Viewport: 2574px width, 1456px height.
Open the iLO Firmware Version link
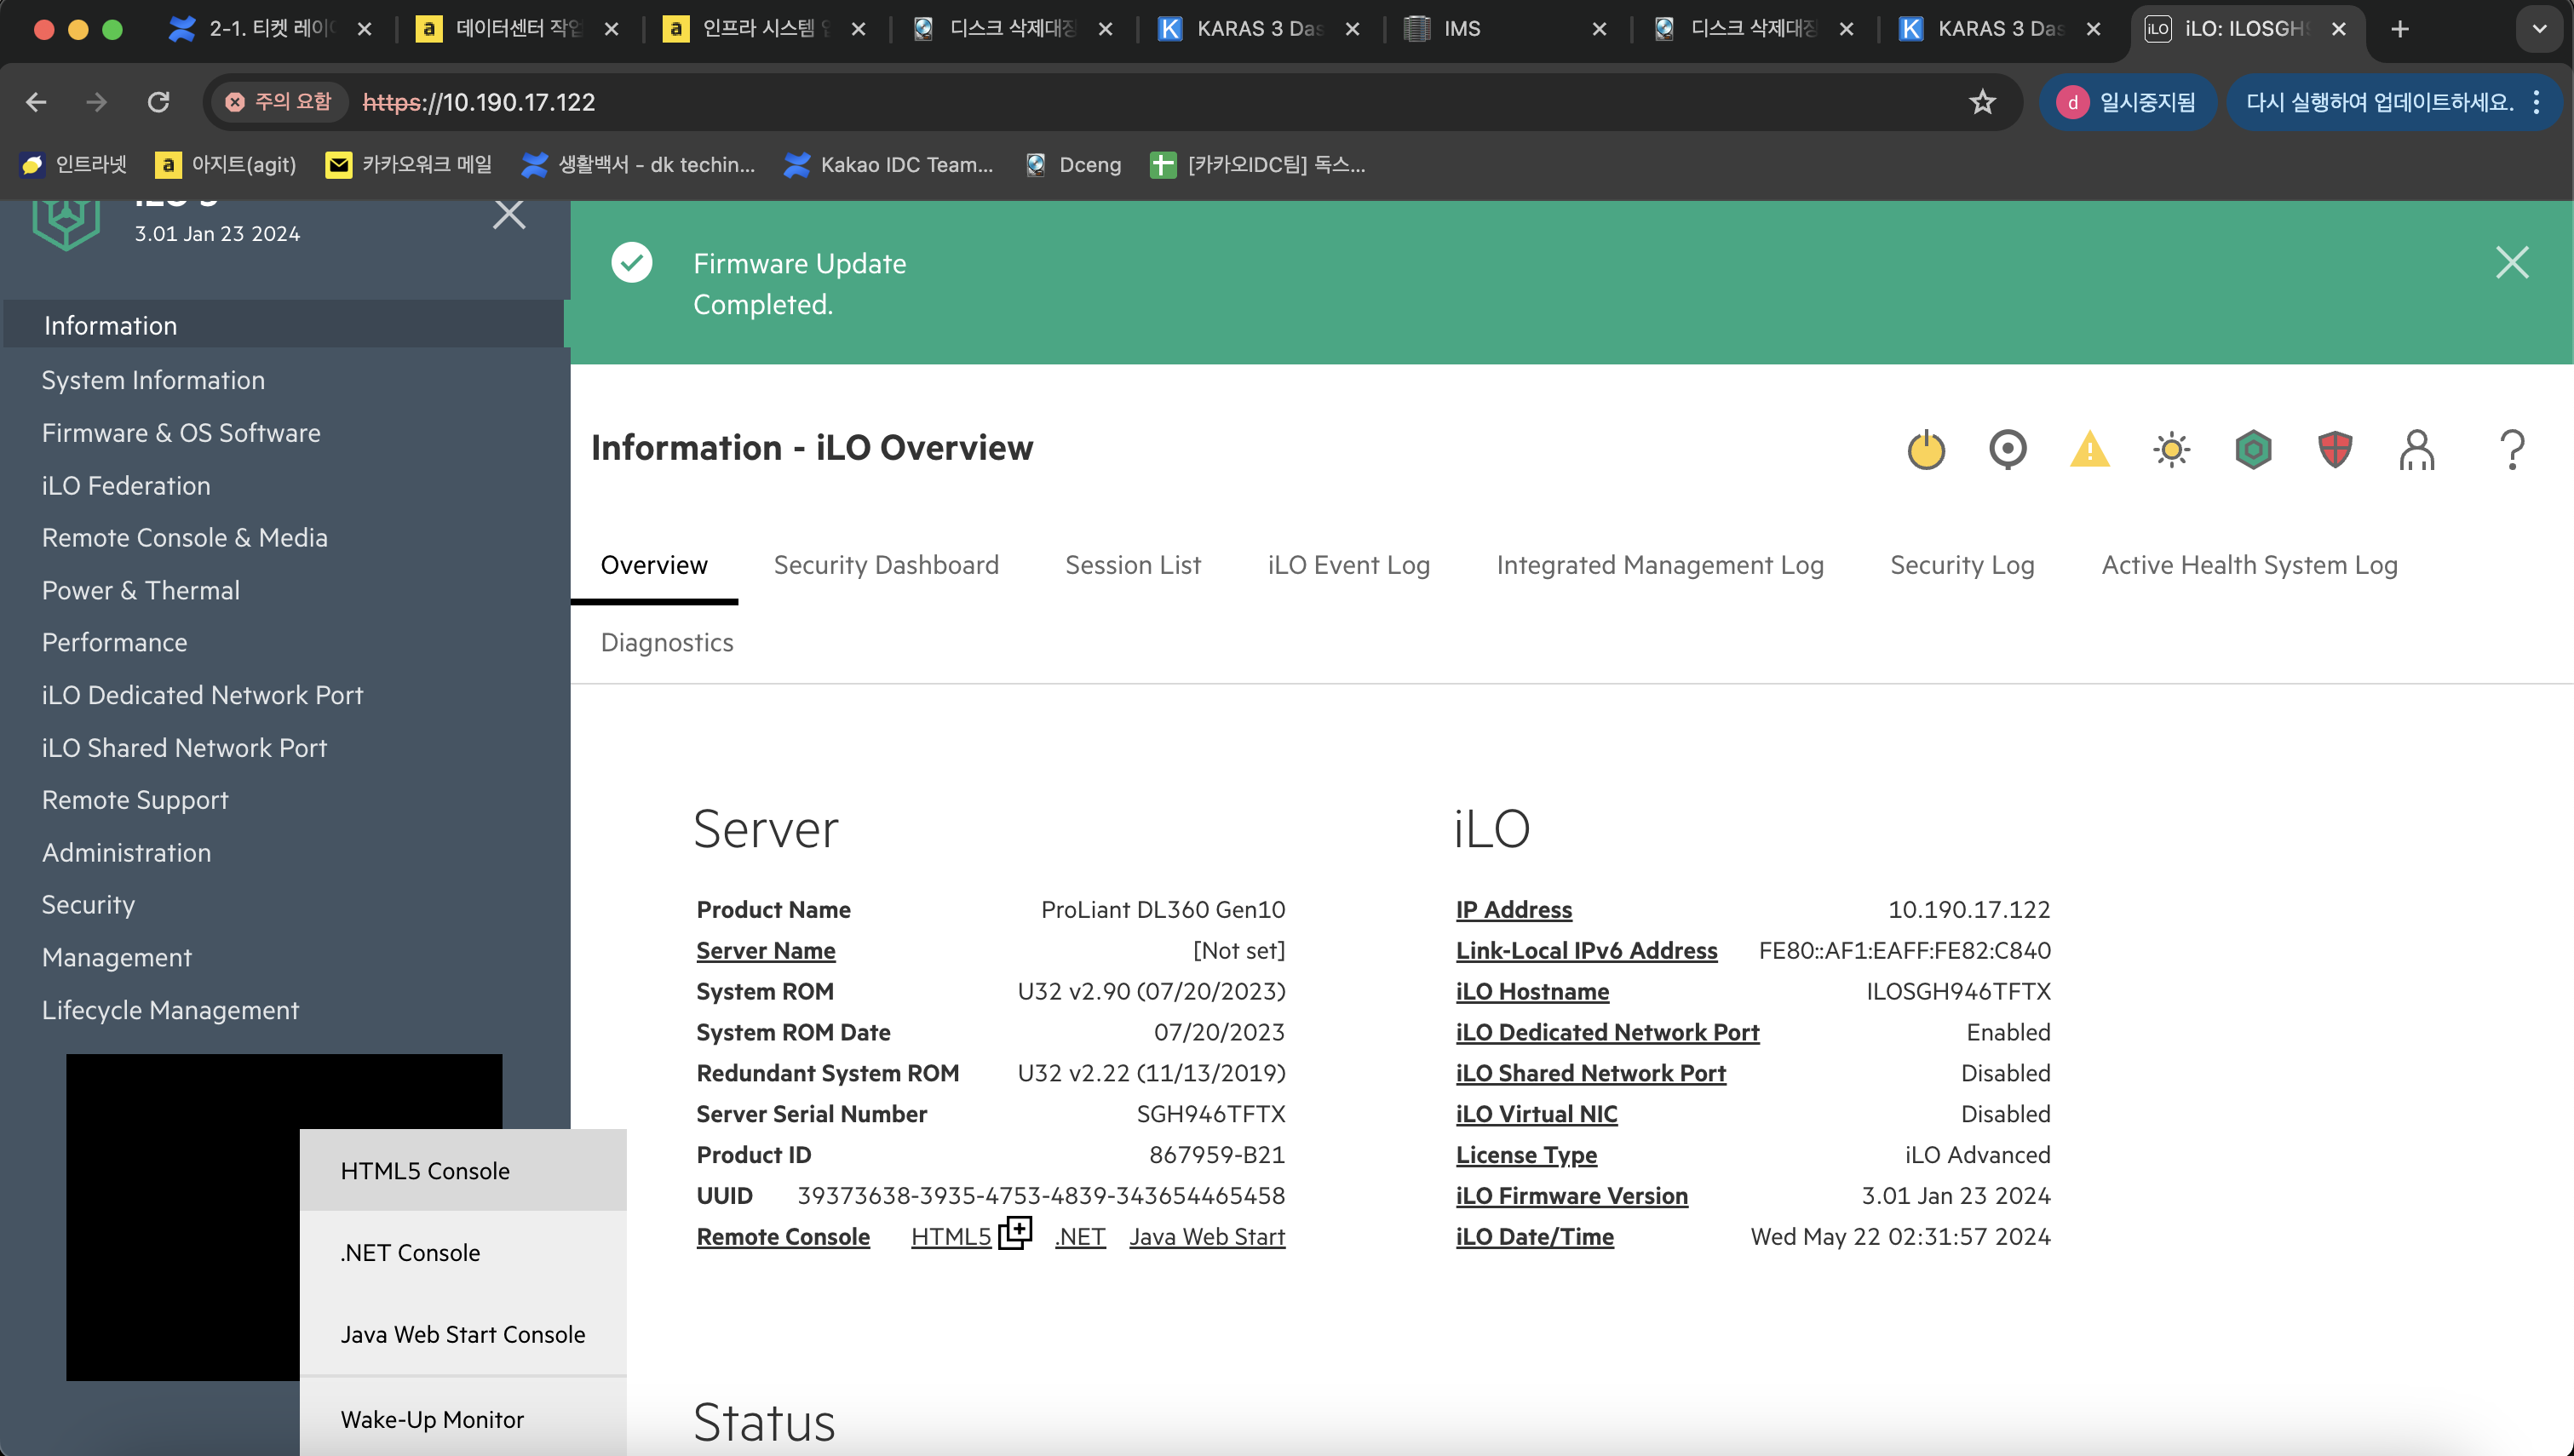pyautogui.click(x=1572, y=1196)
